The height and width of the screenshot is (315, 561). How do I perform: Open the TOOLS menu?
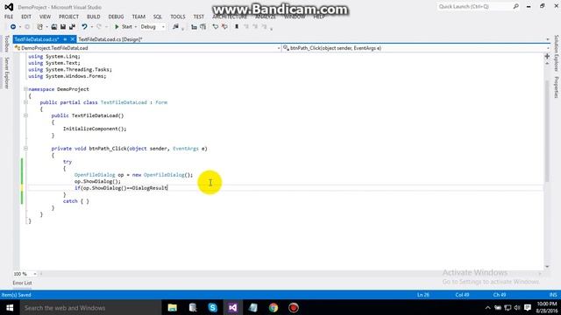pyautogui.click(x=178, y=17)
